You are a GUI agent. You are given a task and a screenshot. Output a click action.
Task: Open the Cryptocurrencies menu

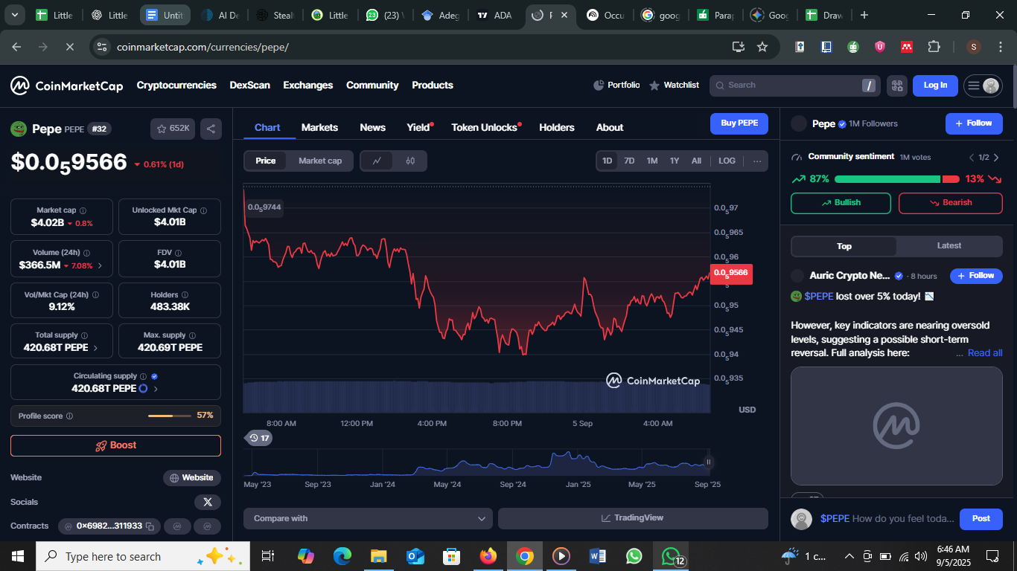click(x=176, y=86)
